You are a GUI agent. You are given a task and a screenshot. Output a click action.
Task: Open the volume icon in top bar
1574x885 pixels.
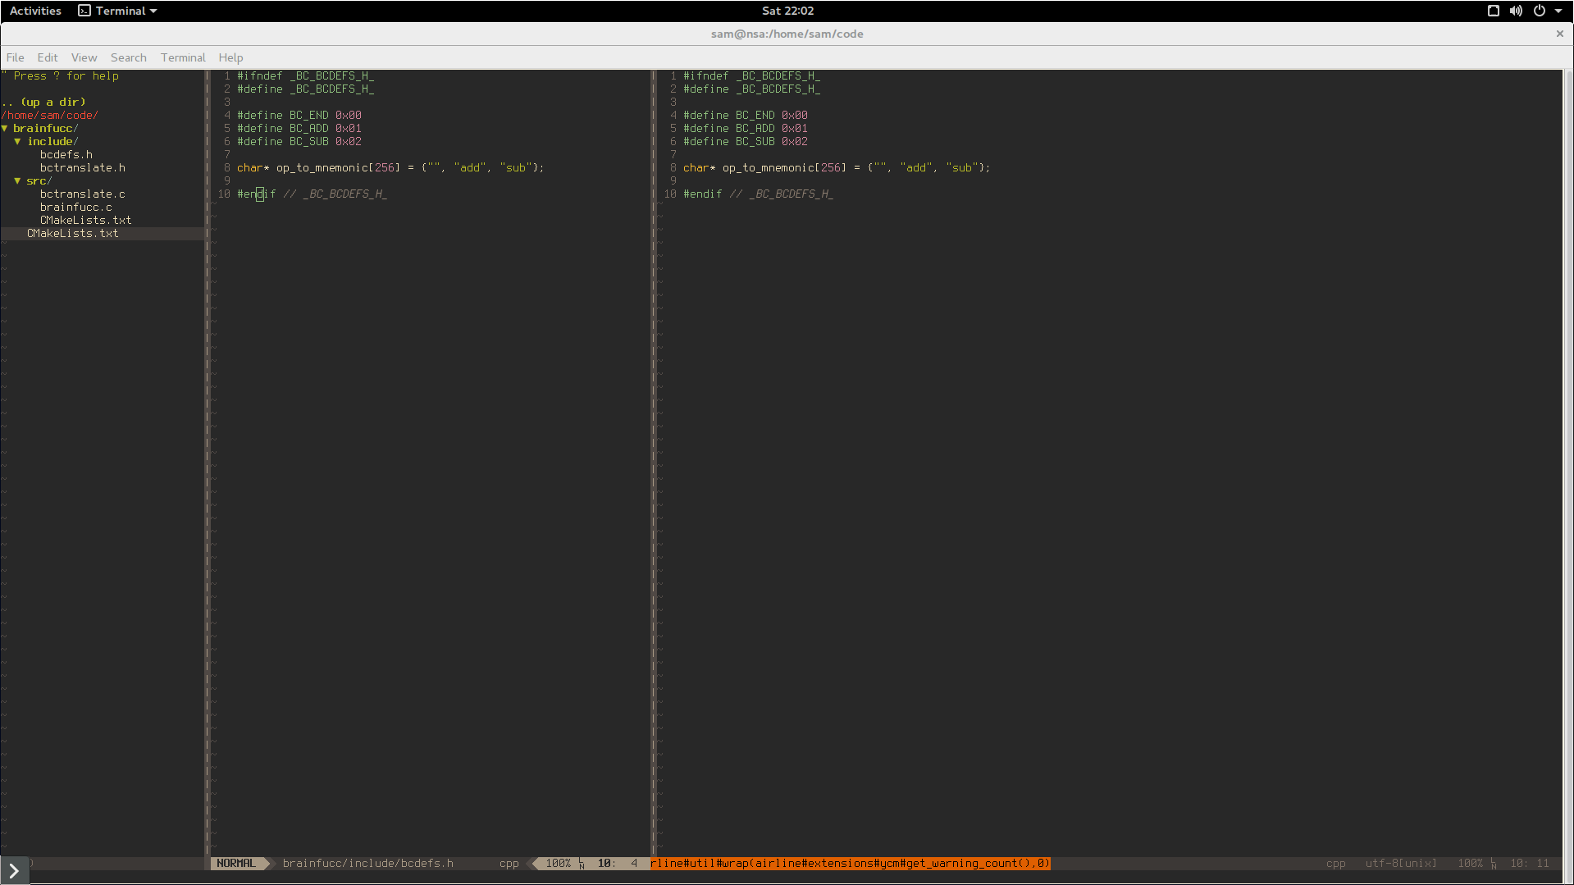click(x=1516, y=11)
